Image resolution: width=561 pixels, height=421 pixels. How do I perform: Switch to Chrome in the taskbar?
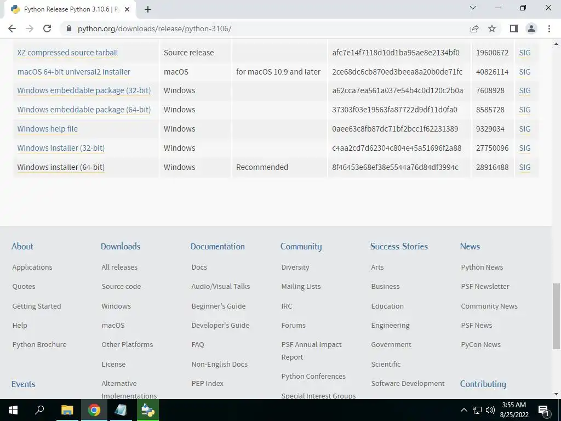coord(94,410)
